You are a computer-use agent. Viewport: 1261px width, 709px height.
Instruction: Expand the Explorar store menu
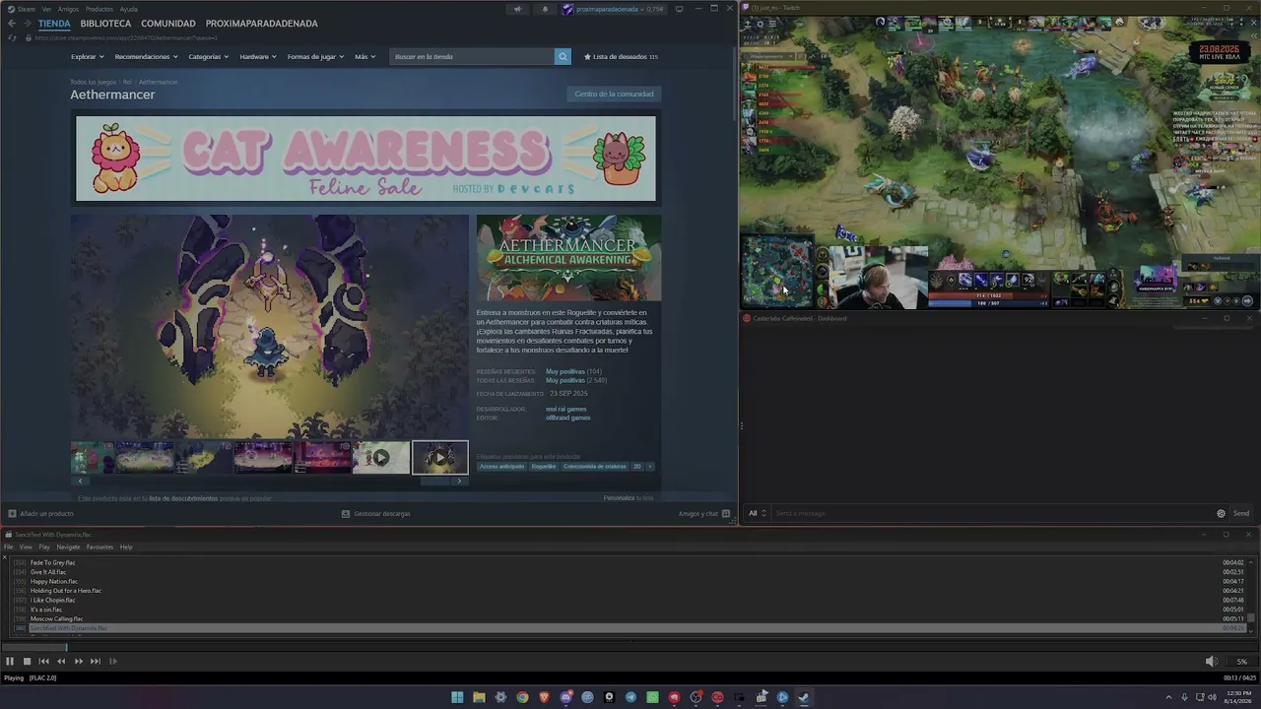click(87, 56)
